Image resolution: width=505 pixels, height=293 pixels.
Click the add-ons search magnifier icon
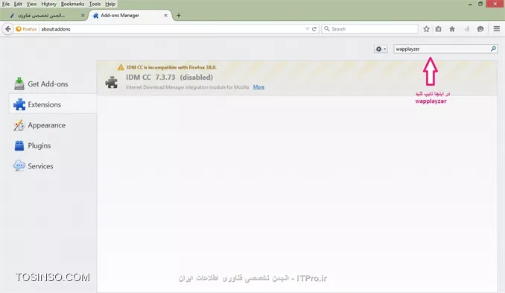(493, 48)
